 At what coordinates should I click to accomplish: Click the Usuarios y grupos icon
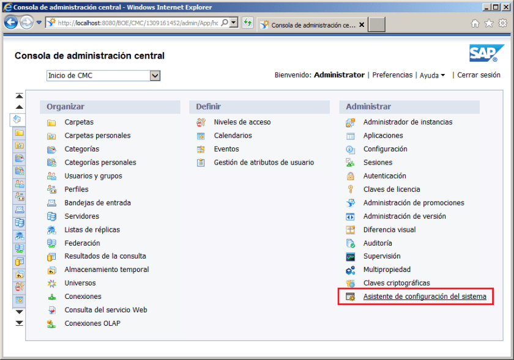pos(52,176)
